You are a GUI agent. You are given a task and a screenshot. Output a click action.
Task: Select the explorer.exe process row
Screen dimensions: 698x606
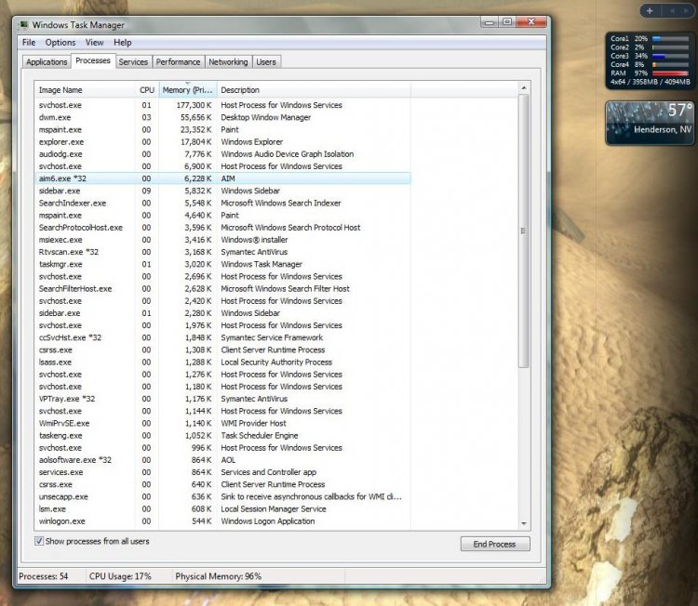point(61,142)
